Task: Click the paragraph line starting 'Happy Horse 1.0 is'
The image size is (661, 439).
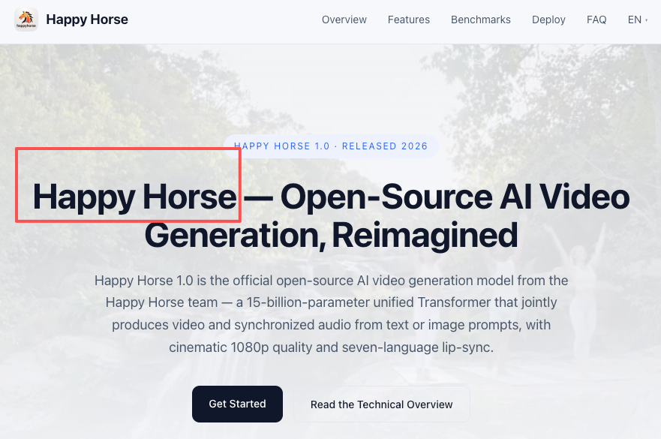Action: 331,281
